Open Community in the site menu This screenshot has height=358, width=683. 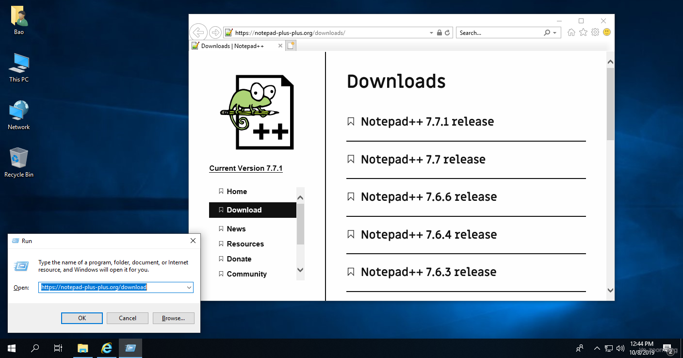246,274
